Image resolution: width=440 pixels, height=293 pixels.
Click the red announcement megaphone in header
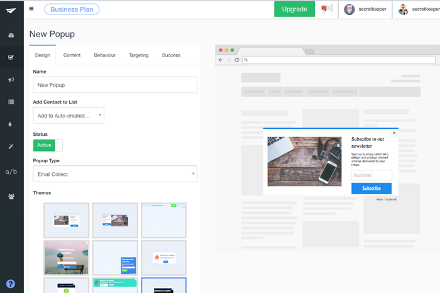(x=327, y=9)
